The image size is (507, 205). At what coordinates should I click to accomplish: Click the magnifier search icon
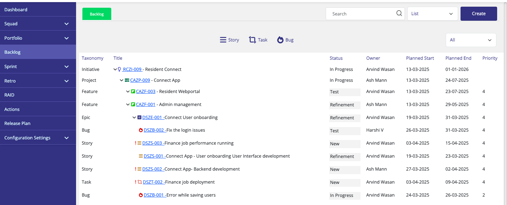tap(399, 13)
